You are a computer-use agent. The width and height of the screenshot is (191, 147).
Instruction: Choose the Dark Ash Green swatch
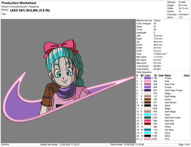coord(147,118)
